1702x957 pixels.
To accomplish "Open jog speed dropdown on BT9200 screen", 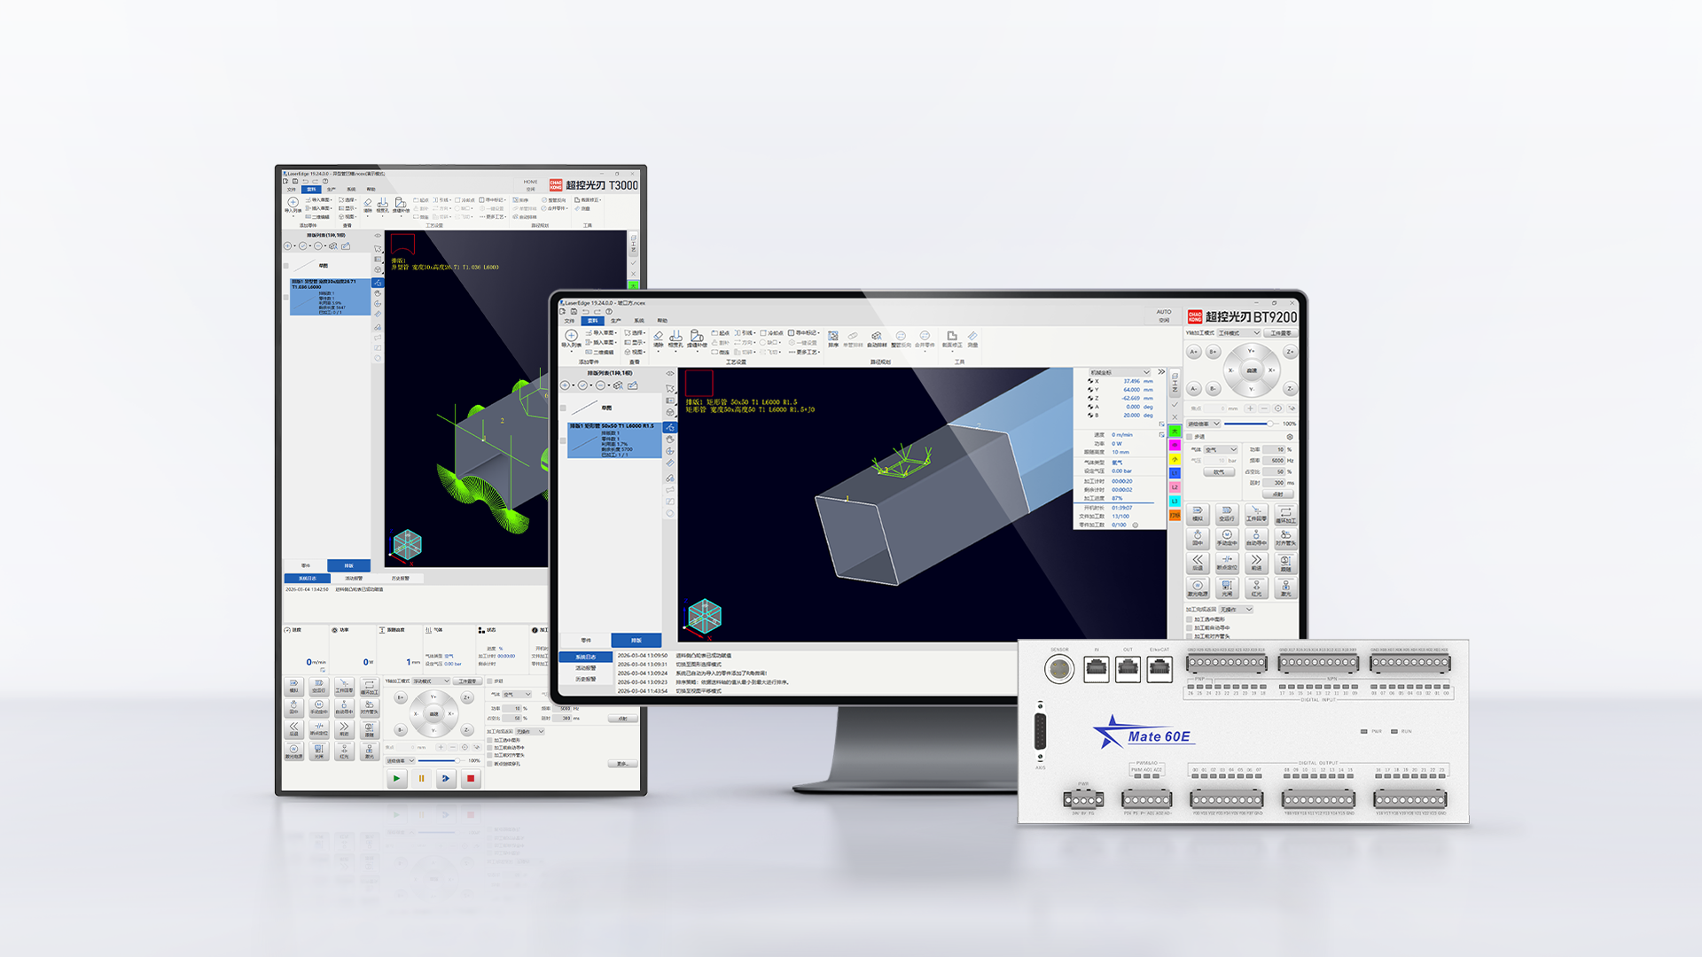I will point(1204,424).
